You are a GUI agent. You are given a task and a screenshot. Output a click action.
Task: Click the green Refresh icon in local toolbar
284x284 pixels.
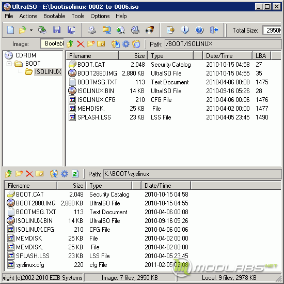point(75,174)
